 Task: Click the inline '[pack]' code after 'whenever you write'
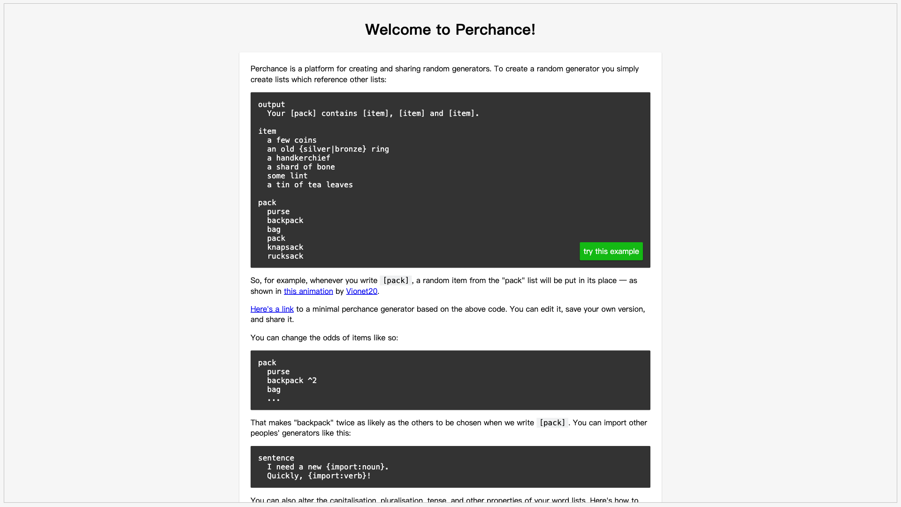[x=396, y=281]
